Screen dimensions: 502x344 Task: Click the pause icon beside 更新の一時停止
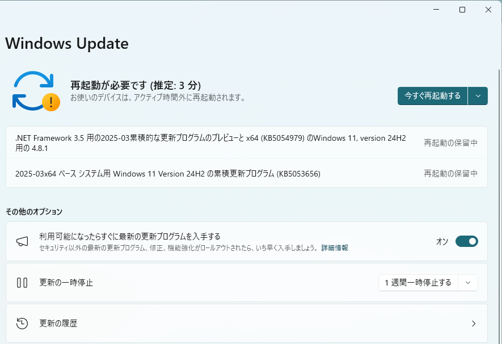pyautogui.click(x=22, y=283)
